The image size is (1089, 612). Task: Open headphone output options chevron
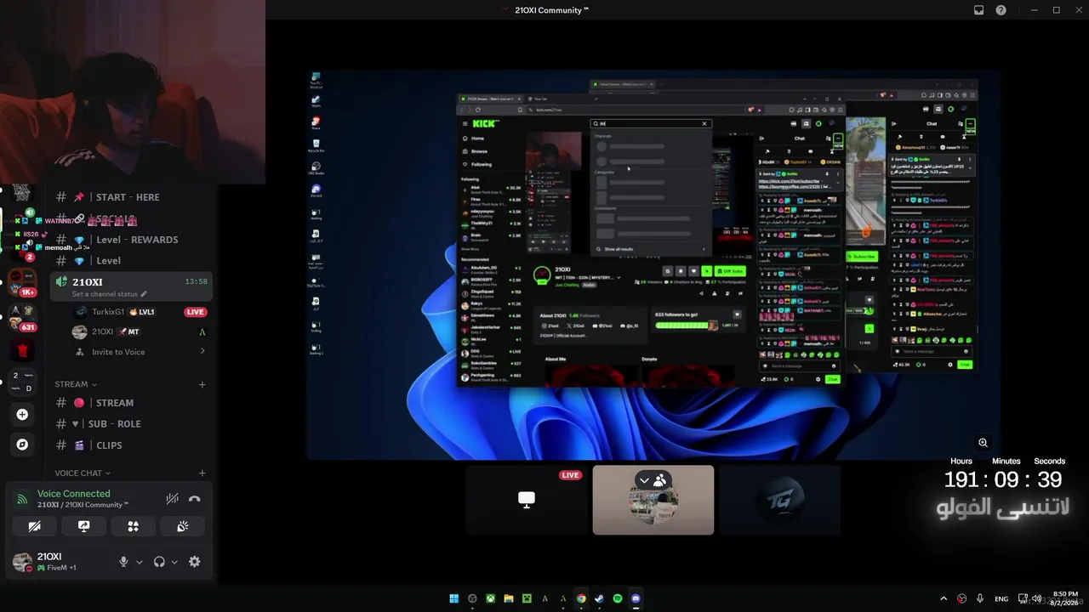[174, 562]
